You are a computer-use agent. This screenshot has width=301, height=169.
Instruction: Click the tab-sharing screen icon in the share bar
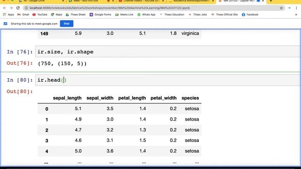pos(5,23)
